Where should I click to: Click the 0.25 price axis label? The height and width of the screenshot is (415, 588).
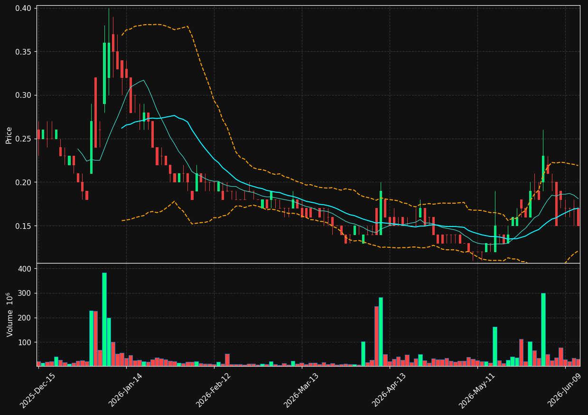click(x=23, y=139)
